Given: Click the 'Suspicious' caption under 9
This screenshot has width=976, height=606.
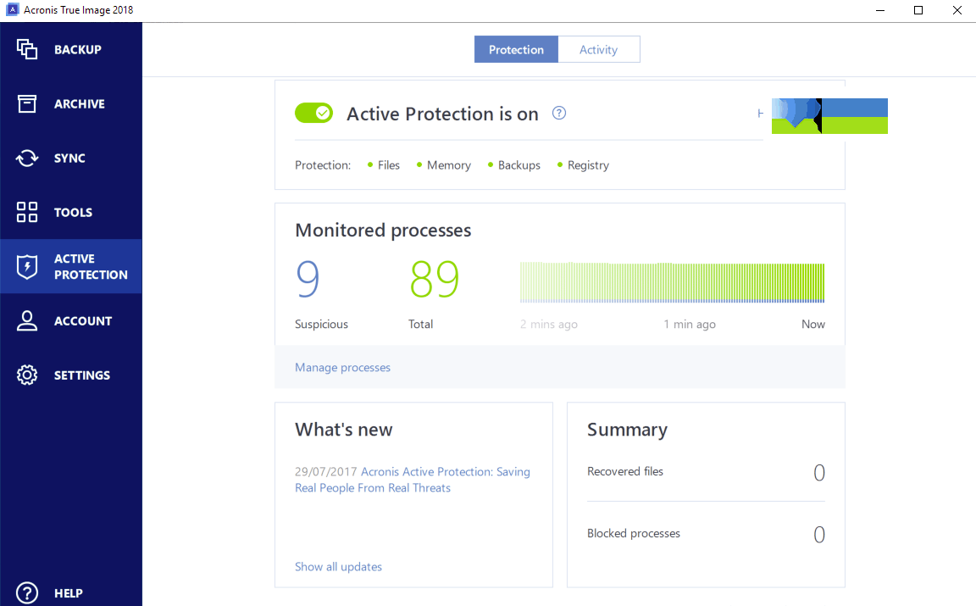Looking at the screenshot, I should tap(321, 324).
